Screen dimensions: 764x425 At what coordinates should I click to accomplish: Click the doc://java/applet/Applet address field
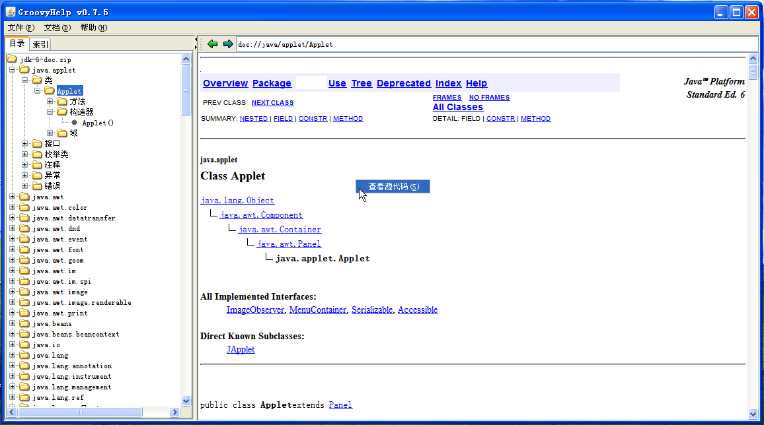tap(497, 44)
